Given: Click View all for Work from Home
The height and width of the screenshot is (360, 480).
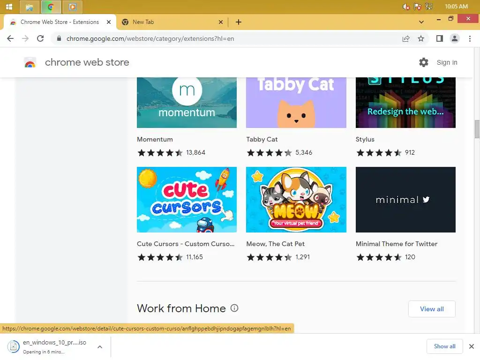Looking at the screenshot, I should click(432, 309).
